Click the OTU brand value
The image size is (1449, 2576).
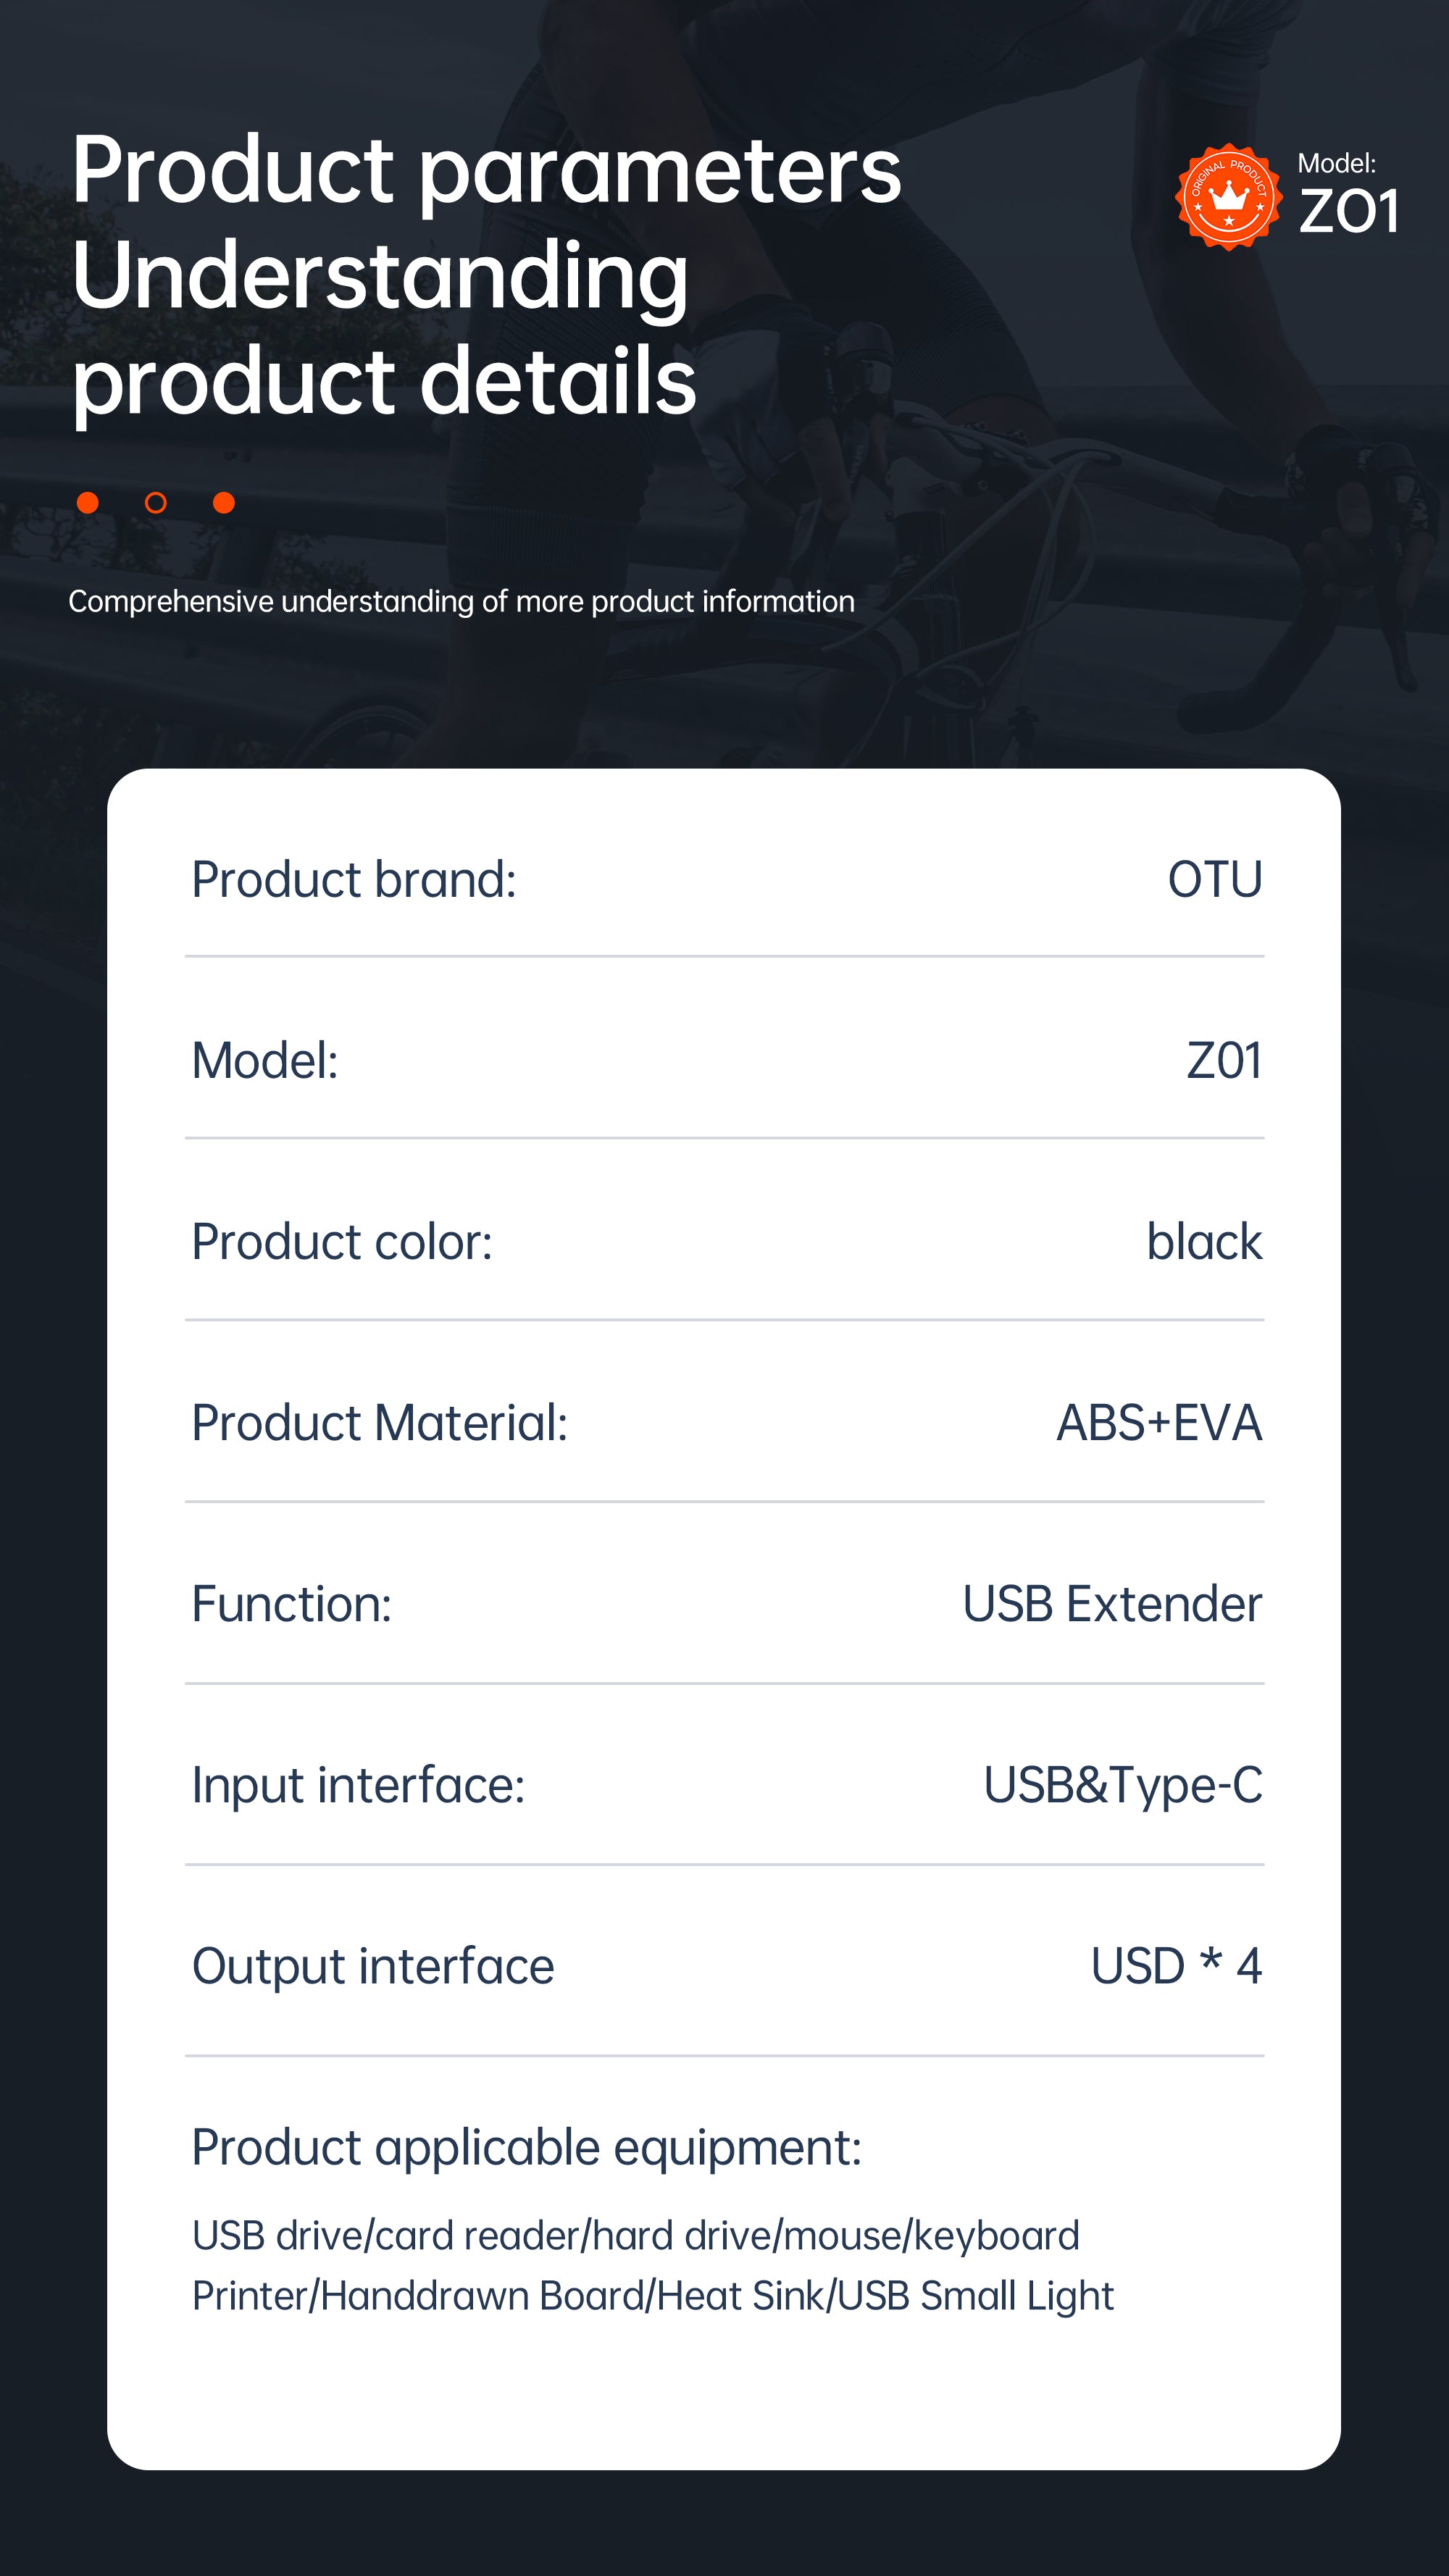(x=1215, y=880)
